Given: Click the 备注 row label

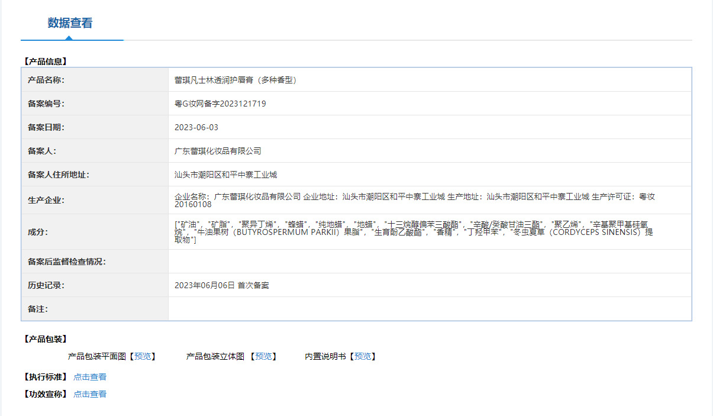Looking at the screenshot, I should tap(38, 309).
